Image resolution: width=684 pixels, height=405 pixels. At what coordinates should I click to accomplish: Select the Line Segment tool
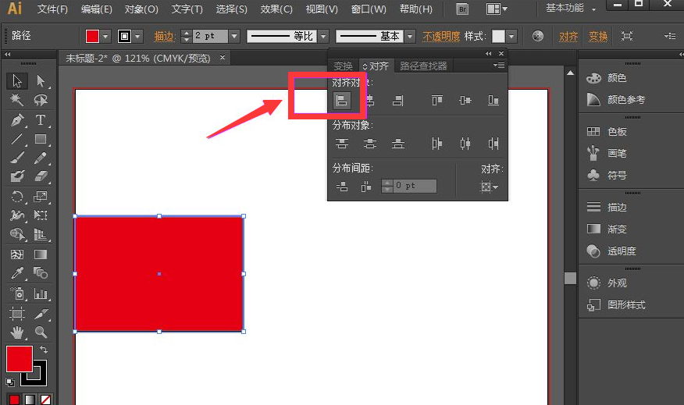click(x=17, y=139)
